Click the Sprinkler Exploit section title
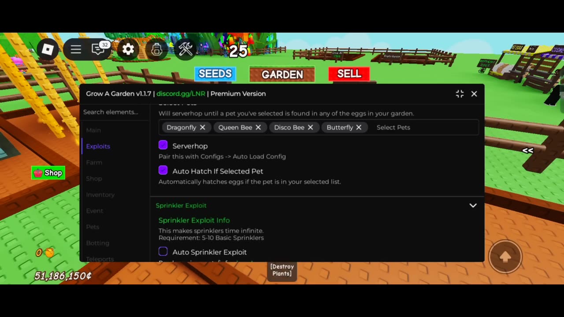Image resolution: width=564 pixels, height=317 pixels. coord(181,206)
